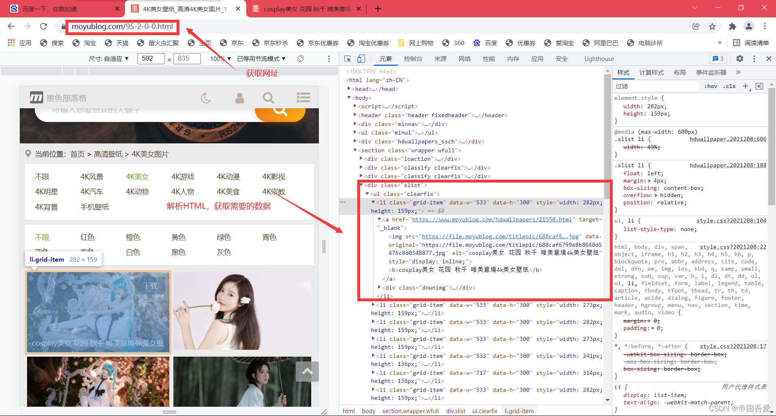Switch to the Network (网络) tab
Screen dimensions: 776x416
coord(465,59)
